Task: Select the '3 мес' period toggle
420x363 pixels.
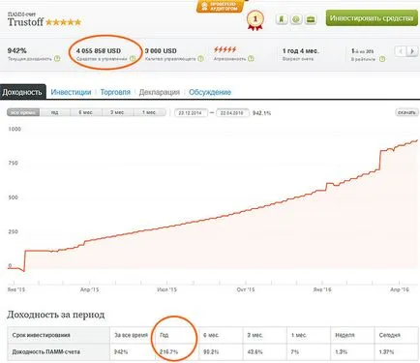Action: click(x=117, y=112)
